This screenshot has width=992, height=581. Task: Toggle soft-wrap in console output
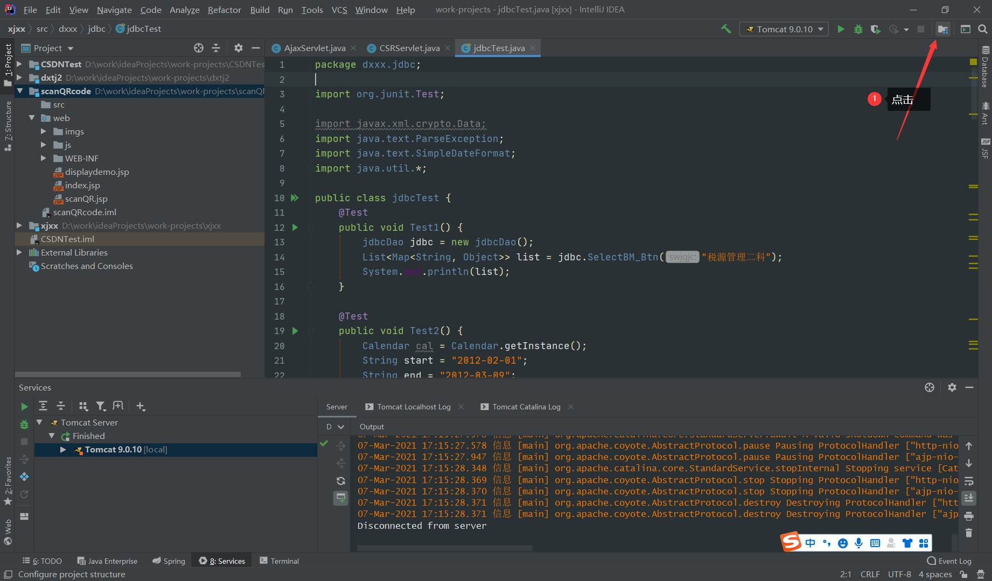(x=969, y=481)
